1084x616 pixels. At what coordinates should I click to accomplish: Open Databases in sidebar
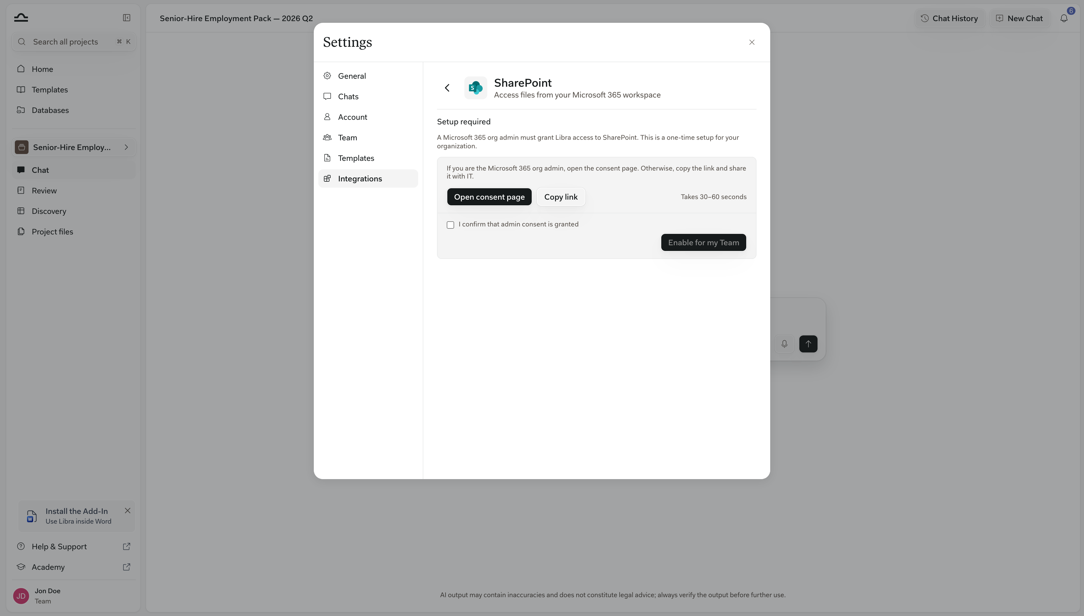tap(74, 110)
